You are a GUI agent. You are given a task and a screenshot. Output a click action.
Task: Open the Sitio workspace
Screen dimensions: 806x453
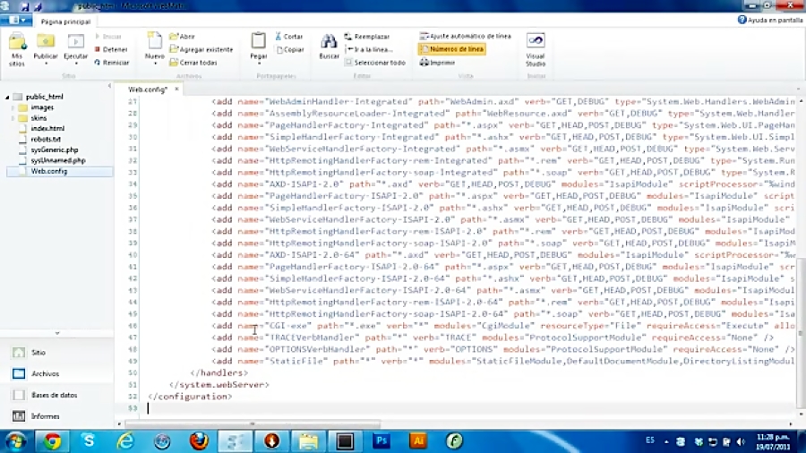tap(56, 353)
